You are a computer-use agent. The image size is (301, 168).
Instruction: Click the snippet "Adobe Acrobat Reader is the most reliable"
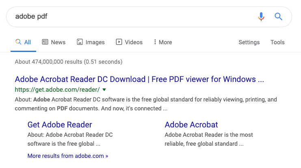[209, 139]
